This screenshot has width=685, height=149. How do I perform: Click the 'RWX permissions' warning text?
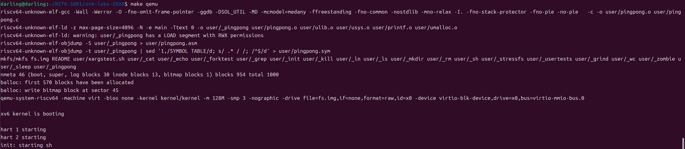tap(241, 35)
